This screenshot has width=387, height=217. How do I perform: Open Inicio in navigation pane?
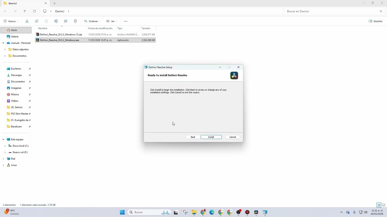[16, 30]
